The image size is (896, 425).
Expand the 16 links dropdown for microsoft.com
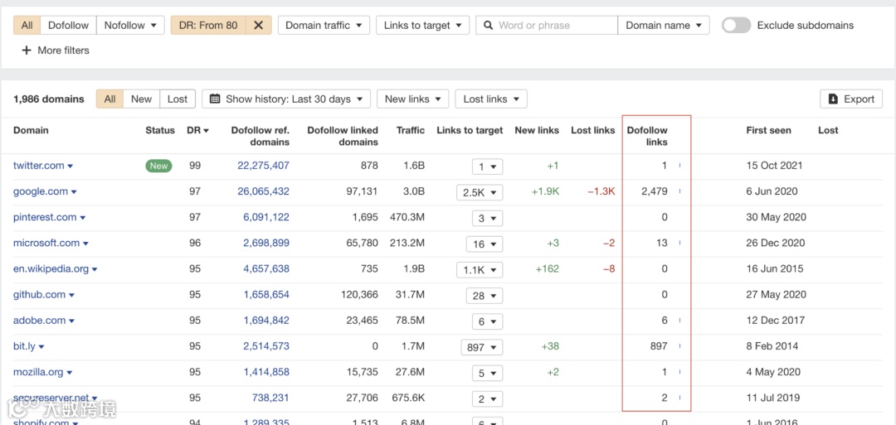click(484, 244)
